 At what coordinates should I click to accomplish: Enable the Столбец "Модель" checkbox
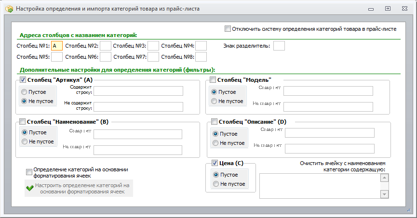[213, 80]
